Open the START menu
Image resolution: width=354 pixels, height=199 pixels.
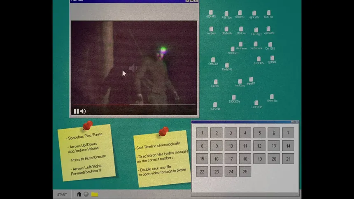click(x=62, y=194)
